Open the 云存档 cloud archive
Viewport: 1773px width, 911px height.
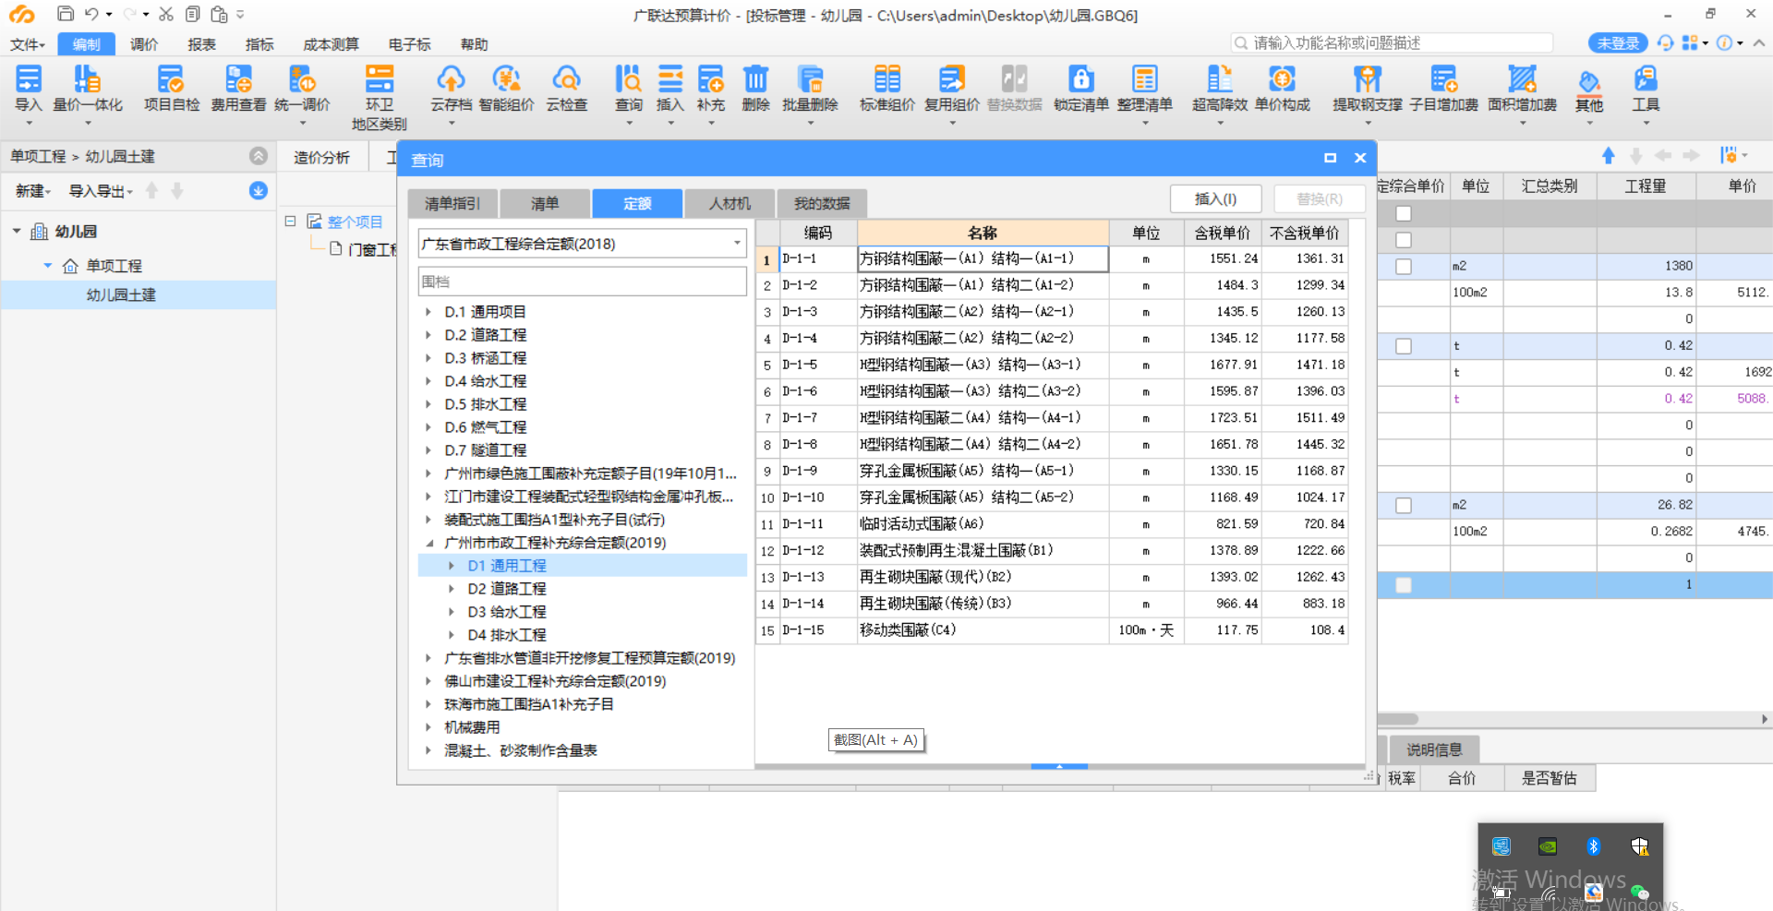(451, 90)
